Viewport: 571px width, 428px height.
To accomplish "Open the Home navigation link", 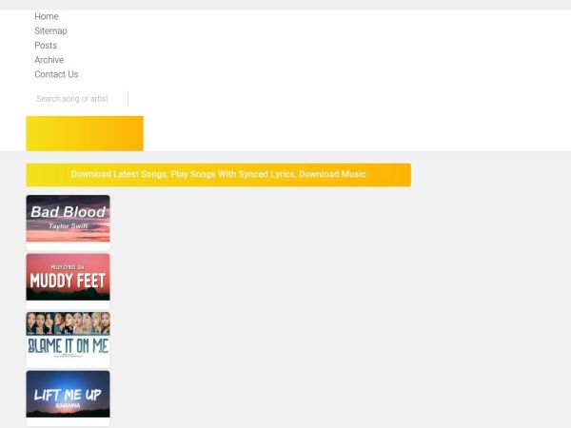I will 47,16.
